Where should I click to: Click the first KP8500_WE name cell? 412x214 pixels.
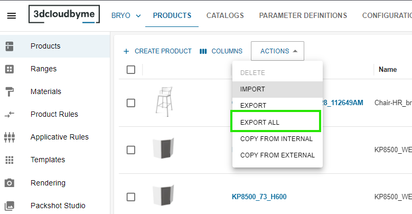(393, 150)
